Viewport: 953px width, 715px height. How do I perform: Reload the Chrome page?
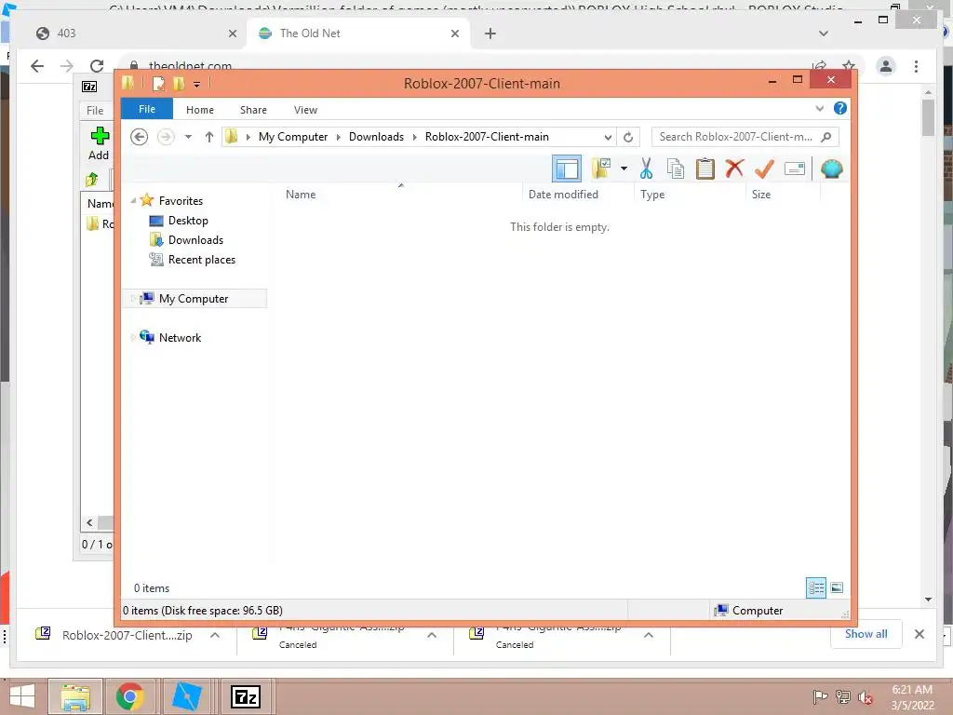pyautogui.click(x=97, y=66)
